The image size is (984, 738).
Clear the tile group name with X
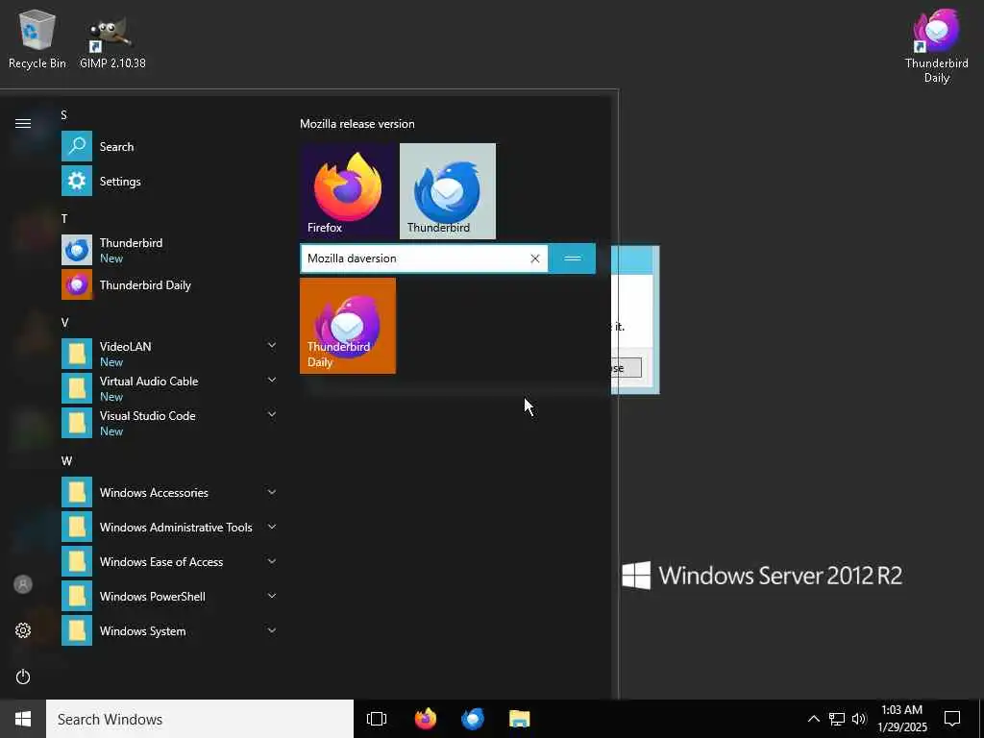pyautogui.click(x=534, y=258)
